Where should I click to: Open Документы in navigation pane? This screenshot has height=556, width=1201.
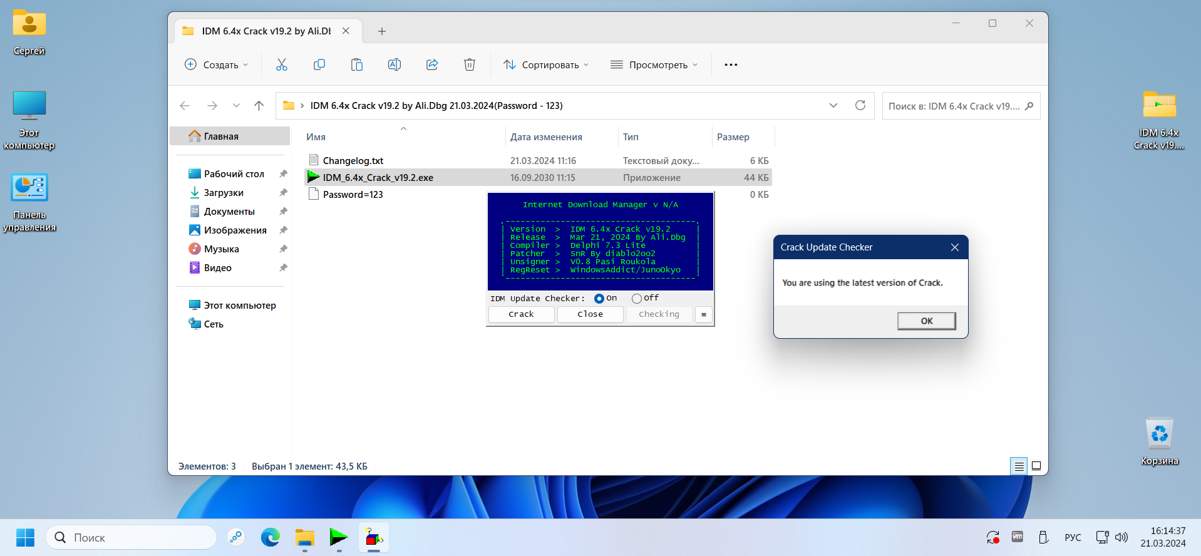pos(230,211)
